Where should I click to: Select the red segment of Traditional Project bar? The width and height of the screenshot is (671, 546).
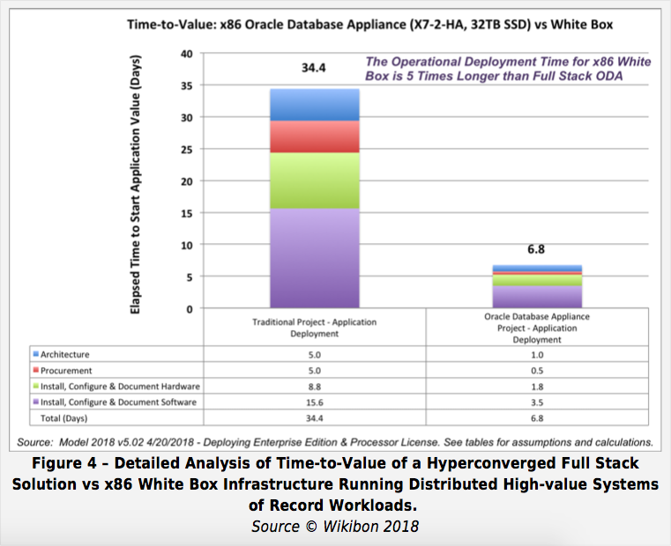point(315,136)
